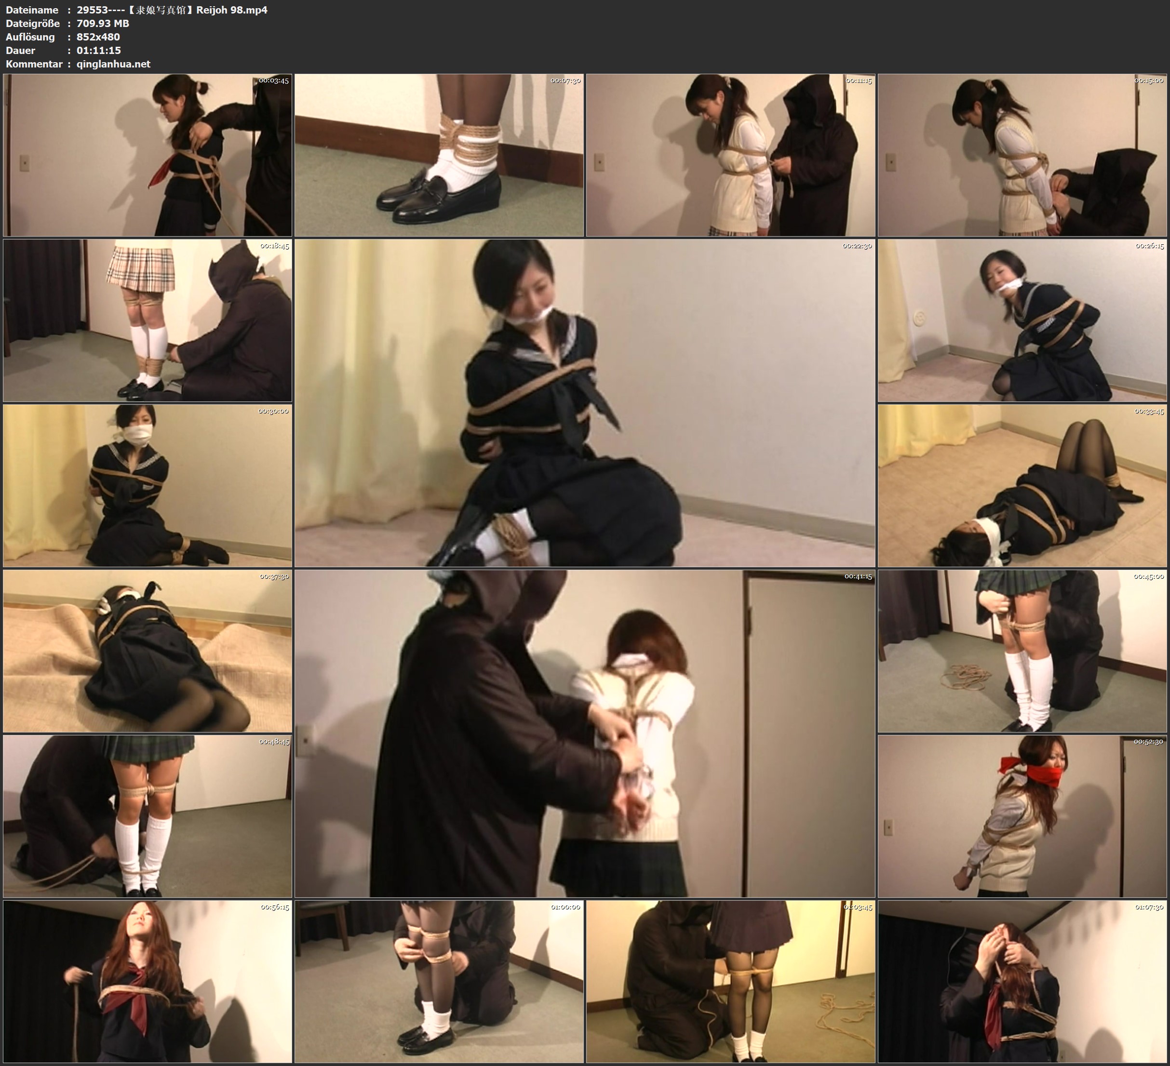Click the thumbnail at 01:00:00
Screen dimensions: 1170x1066
pos(439,981)
